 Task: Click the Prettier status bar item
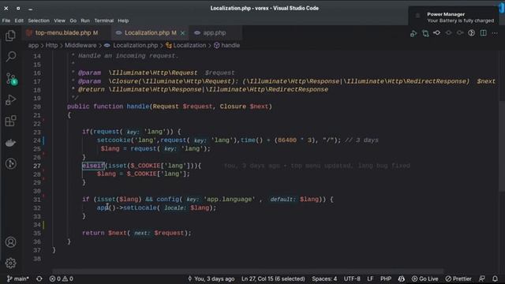tap(458, 278)
